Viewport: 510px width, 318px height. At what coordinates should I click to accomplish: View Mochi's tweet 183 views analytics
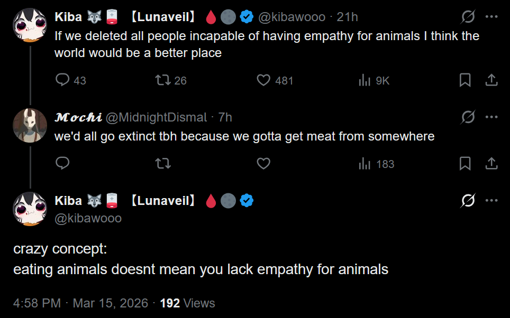click(x=365, y=164)
